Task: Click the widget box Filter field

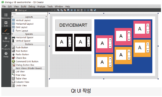Action: pos(30,14)
